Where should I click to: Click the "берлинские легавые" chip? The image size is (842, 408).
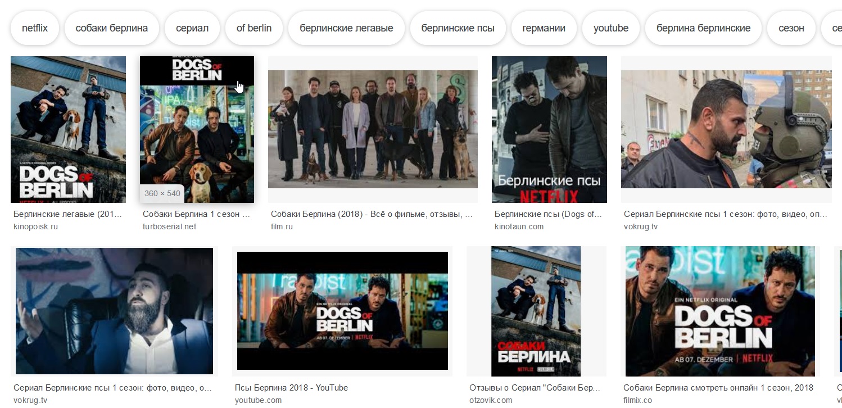pyautogui.click(x=346, y=28)
